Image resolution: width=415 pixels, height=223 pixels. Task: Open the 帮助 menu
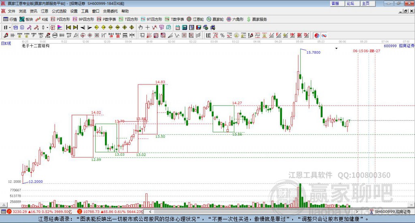tap(125, 11)
